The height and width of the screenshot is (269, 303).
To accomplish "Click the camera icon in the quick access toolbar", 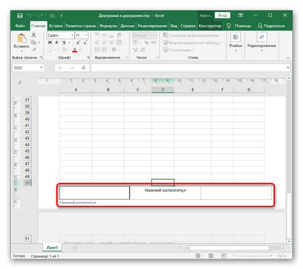I will (52, 16).
